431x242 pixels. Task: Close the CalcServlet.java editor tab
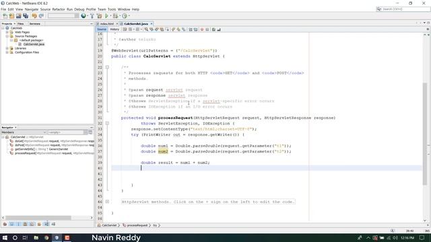[x=151, y=24]
